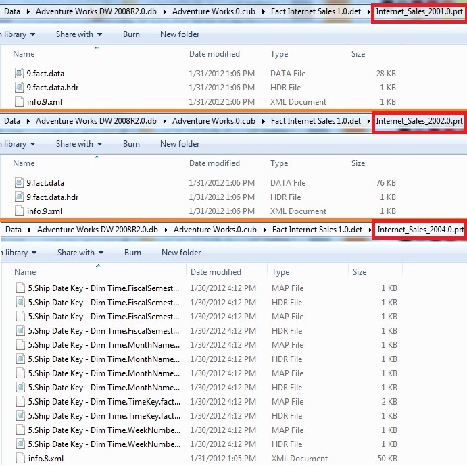The image size is (467, 466).
Task: Click Internet_Sales_2002.0.prt breadcrumb segment
Action: (x=419, y=121)
